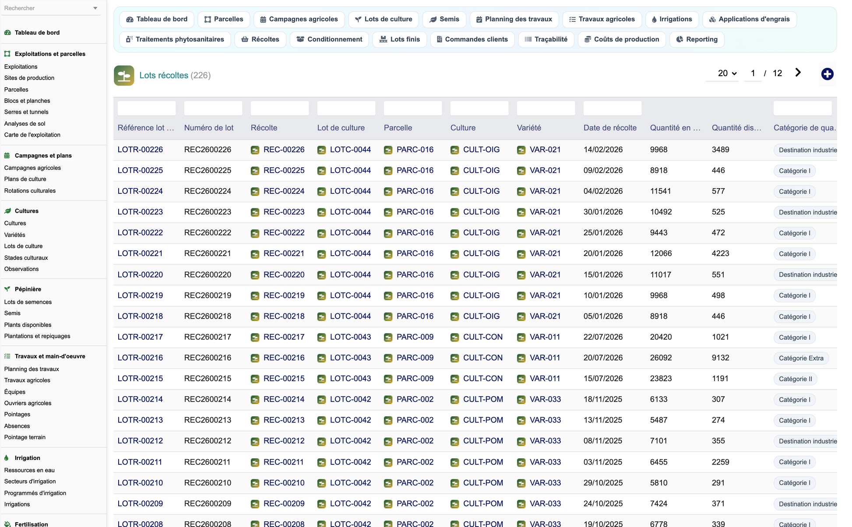
Task: Sort by Date de récolte column header
Action: tap(610, 128)
